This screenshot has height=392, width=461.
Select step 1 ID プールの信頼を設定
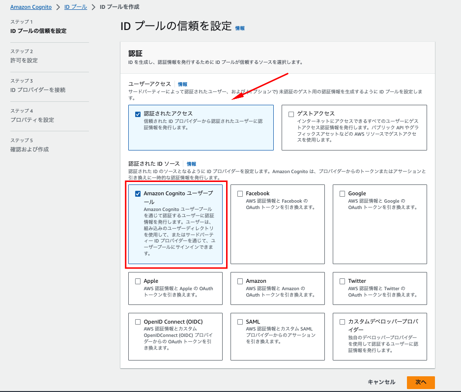tap(38, 31)
